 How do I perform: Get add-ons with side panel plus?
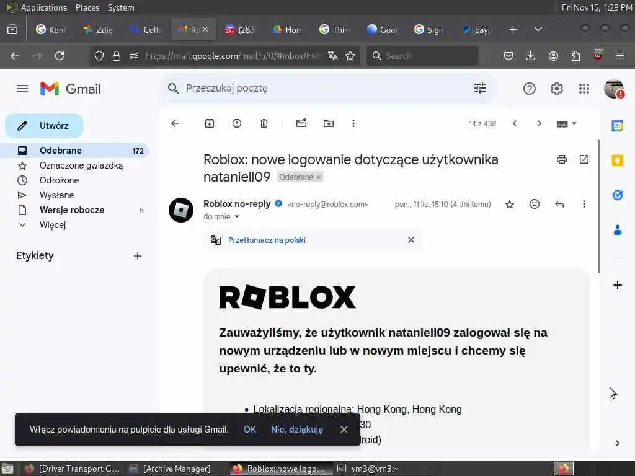618,285
